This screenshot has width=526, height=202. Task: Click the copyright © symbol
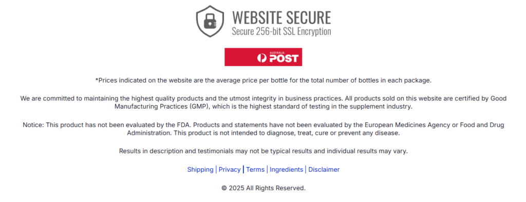[x=224, y=188]
